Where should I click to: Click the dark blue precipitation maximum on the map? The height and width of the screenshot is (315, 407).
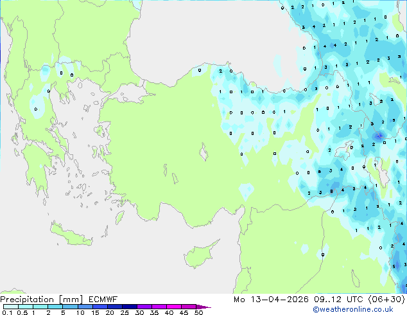[380, 136]
